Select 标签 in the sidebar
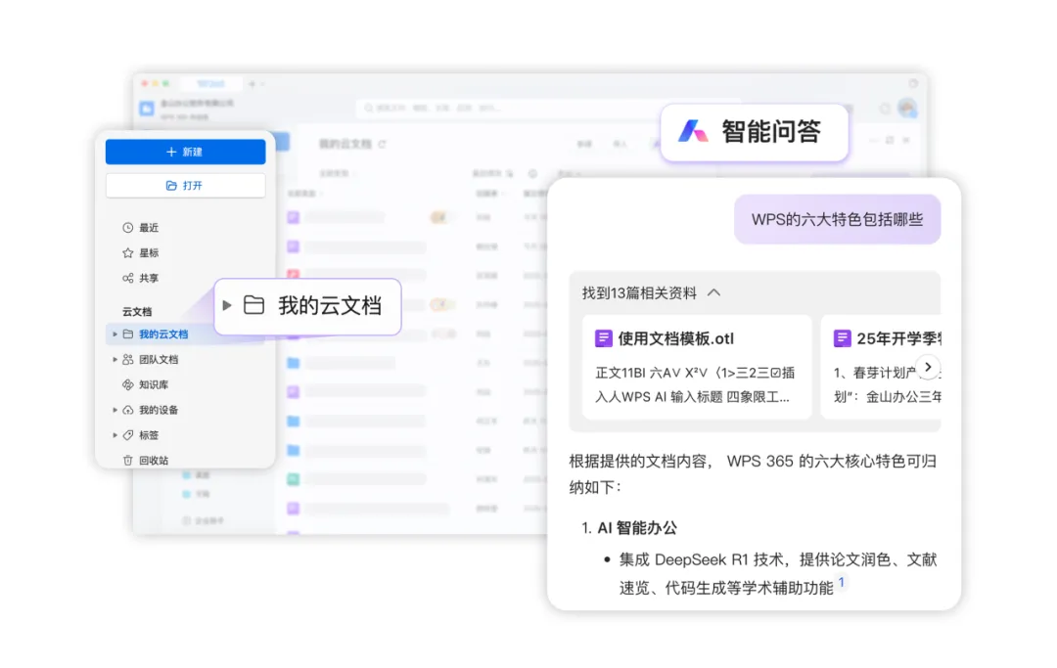The height and width of the screenshot is (668, 1057). (x=149, y=435)
